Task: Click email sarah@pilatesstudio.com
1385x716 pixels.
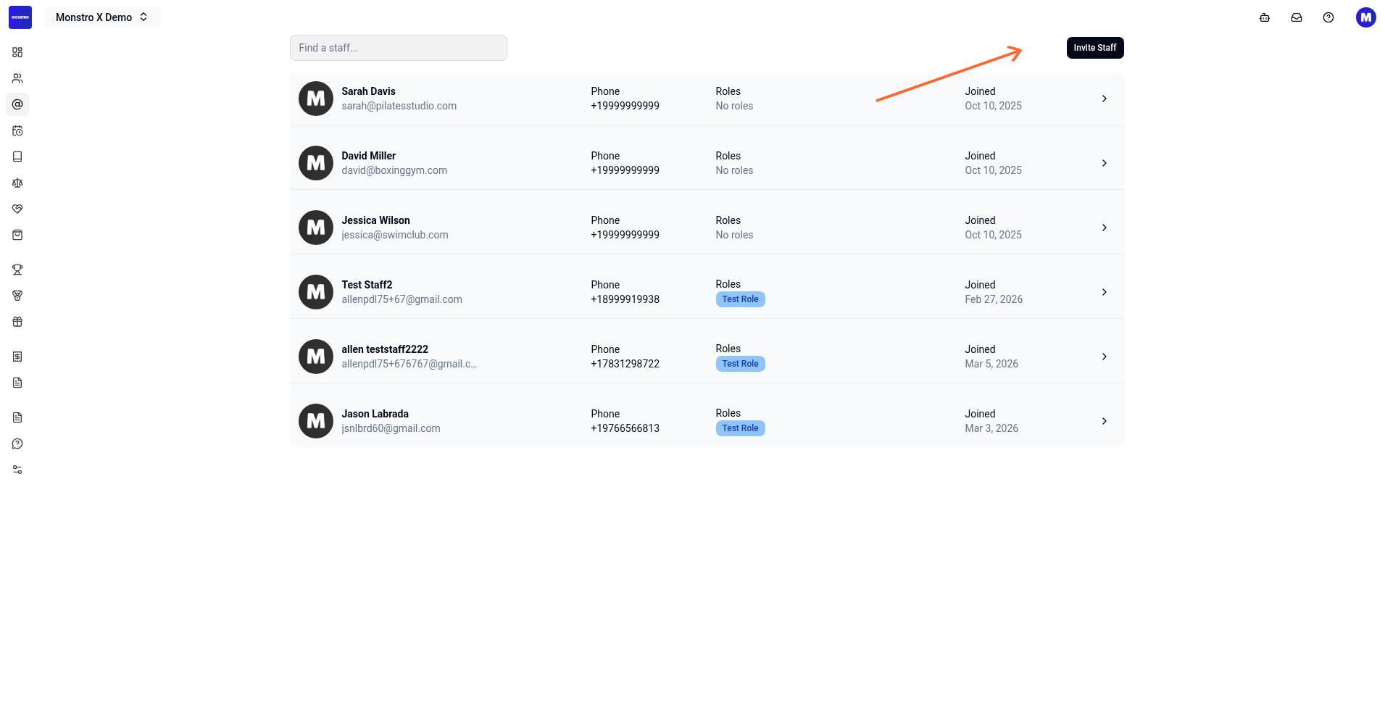Action: point(399,106)
